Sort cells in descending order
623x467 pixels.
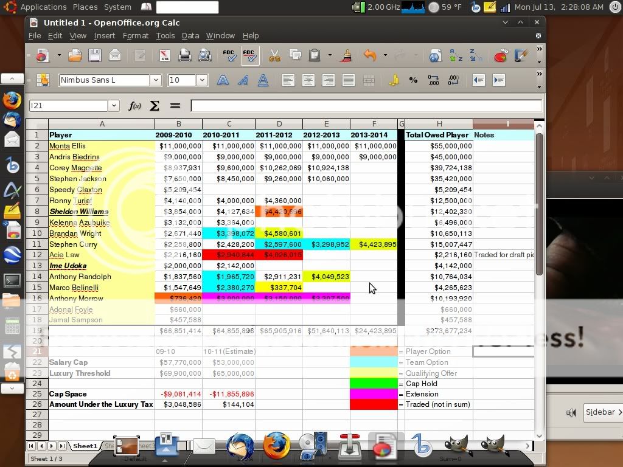click(476, 55)
